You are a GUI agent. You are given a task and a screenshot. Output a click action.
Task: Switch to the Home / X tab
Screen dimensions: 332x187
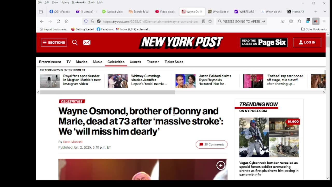(298, 12)
